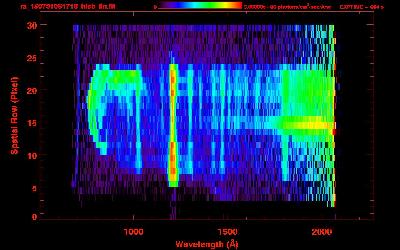Click the bright red-yellow emission line near 1216 Å
Viewport: 400px width, 250px height.
(173, 125)
